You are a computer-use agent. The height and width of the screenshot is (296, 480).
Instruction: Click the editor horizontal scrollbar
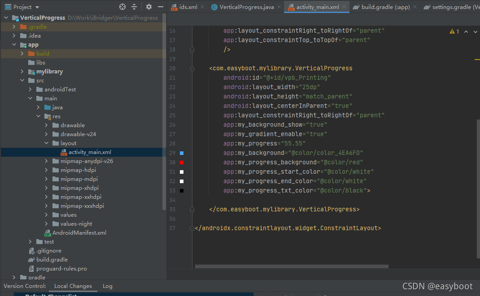click(x=292, y=266)
